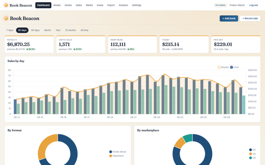Viewport: 265px width, 165px height.
Task: Switch to the 12 months range
Action: (x=70, y=30)
